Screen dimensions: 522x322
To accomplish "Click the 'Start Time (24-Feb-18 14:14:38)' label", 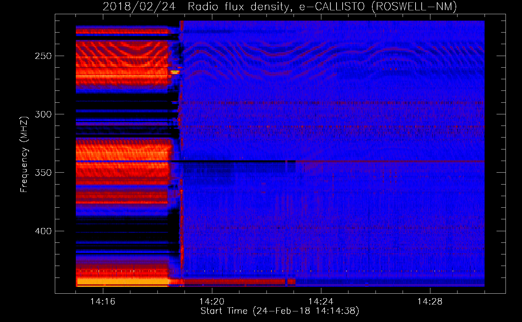I will click(x=280, y=311).
